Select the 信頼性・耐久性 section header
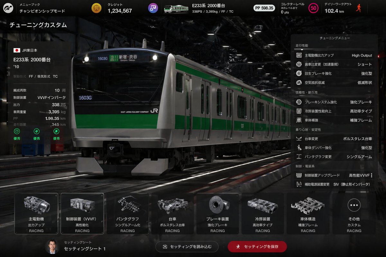Screen dimensions: 386x257 click(306, 93)
